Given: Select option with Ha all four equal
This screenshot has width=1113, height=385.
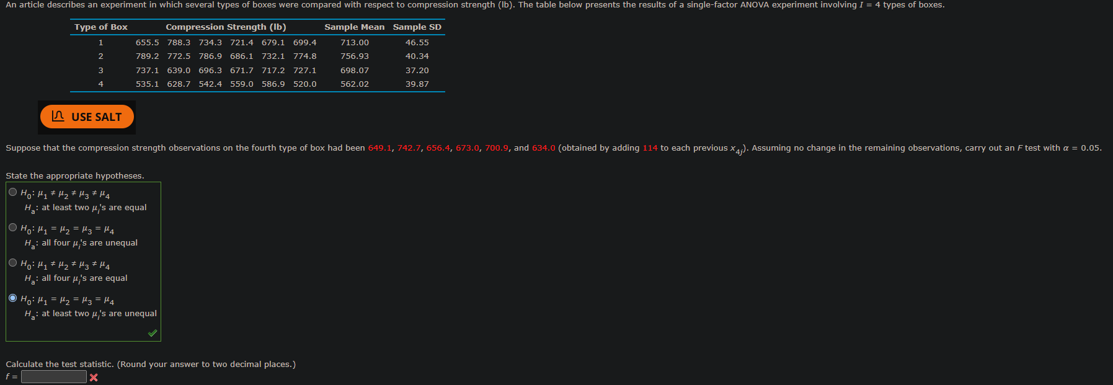Looking at the screenshot, I should click(13, 263).
